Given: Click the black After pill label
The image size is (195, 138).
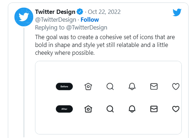Looking at the screenshot, I should [64, 109].
